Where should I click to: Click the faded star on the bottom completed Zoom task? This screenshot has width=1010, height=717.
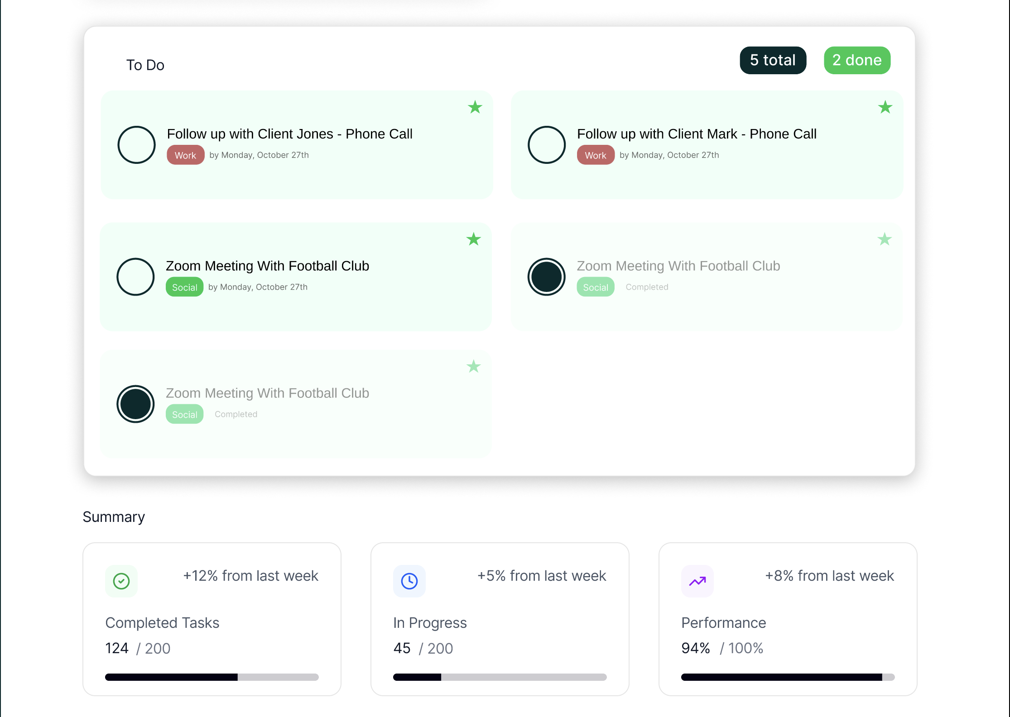tap(474, 366)
